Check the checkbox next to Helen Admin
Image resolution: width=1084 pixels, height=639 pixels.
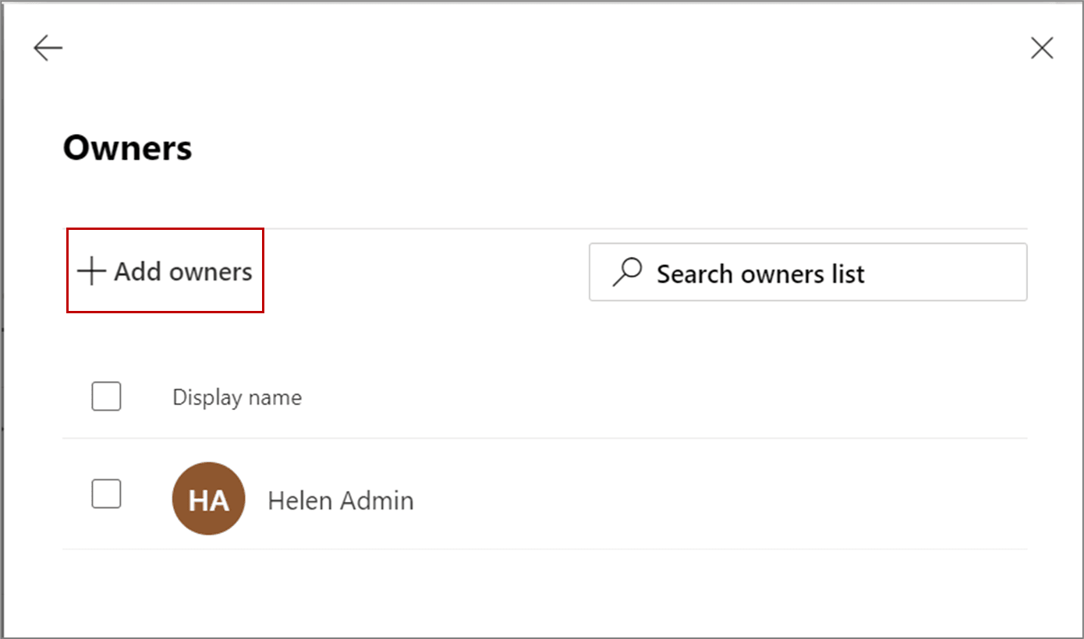[106, 494]
